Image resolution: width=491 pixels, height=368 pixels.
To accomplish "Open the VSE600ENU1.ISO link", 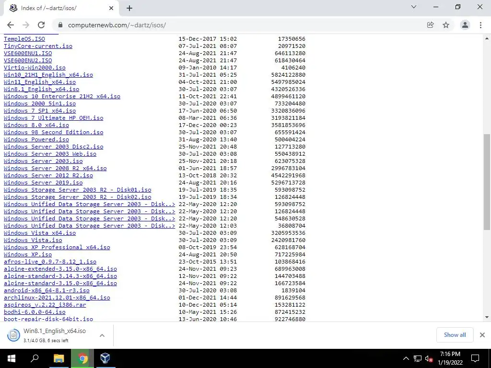I will [x=28, y=53].
